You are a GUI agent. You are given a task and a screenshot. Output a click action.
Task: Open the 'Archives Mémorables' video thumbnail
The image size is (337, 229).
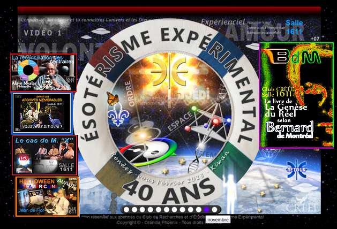click(x=42, y=113)
